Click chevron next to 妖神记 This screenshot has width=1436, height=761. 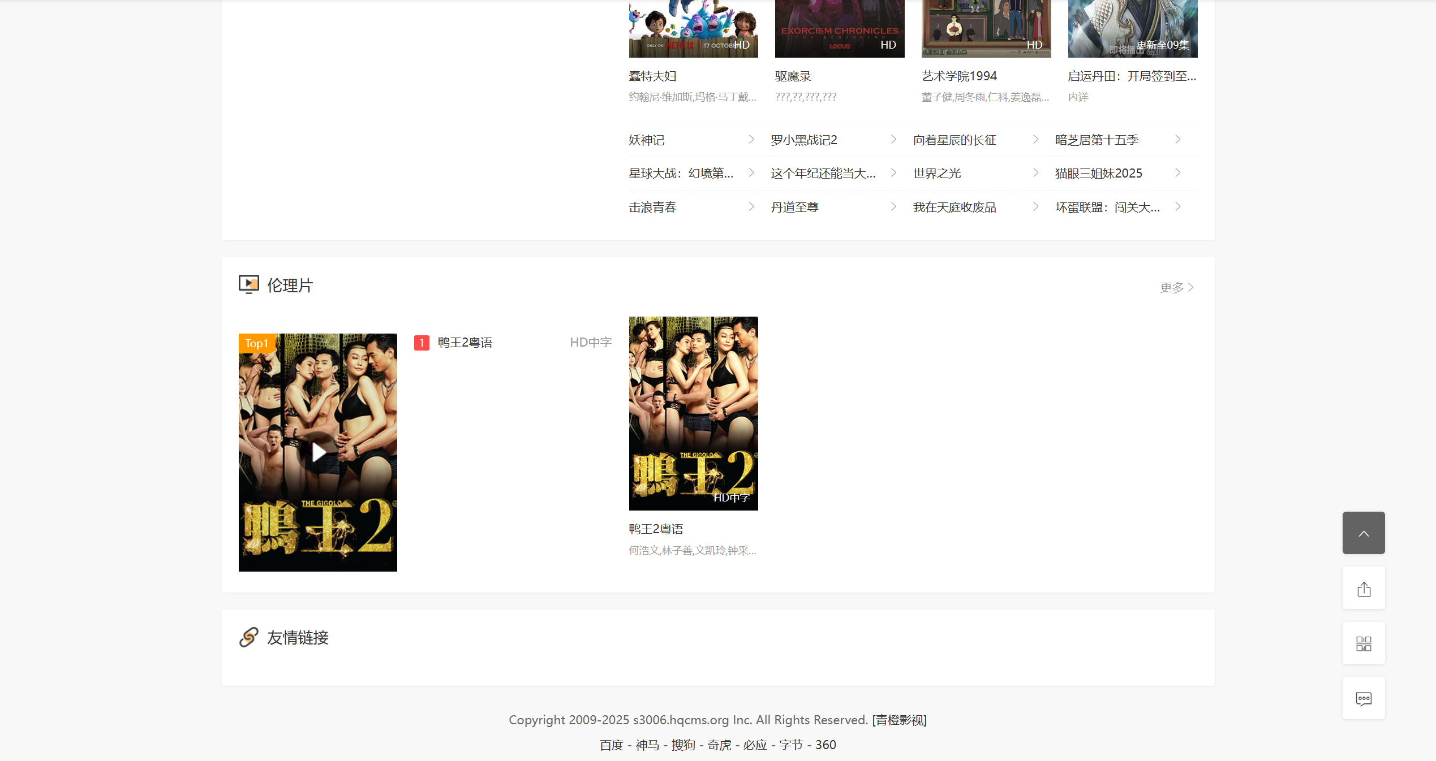coord(751,140)
